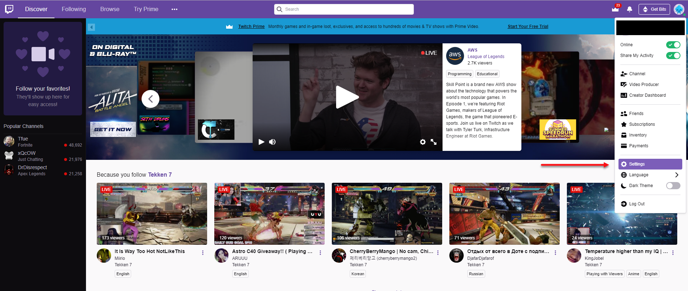Switch to the Browse tab
The image size is (688, 291).
point(110,9)
